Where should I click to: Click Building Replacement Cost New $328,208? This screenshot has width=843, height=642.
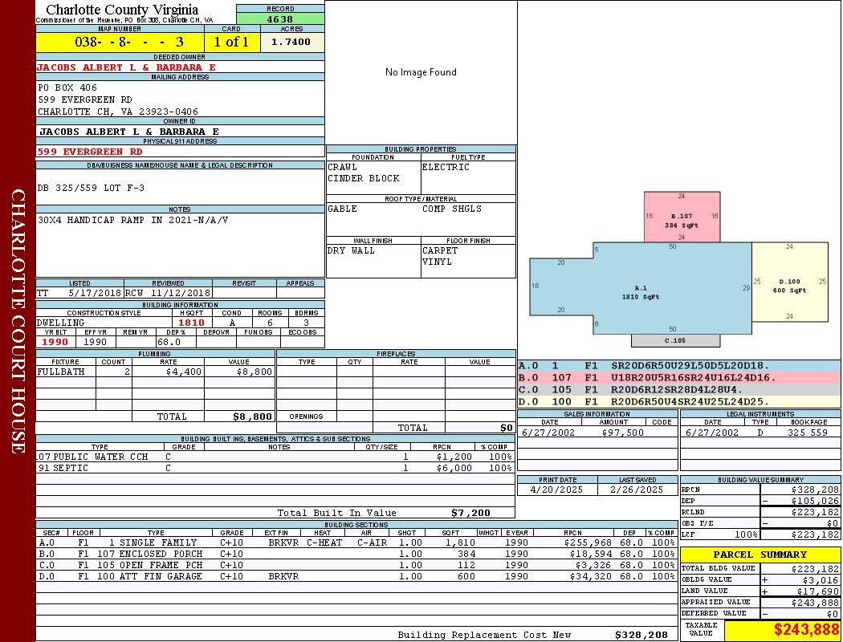pos(641,635)
